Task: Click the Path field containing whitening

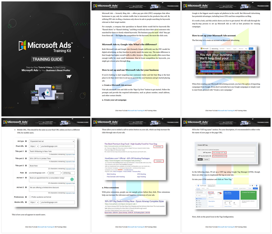Action: tap(69, 173)
